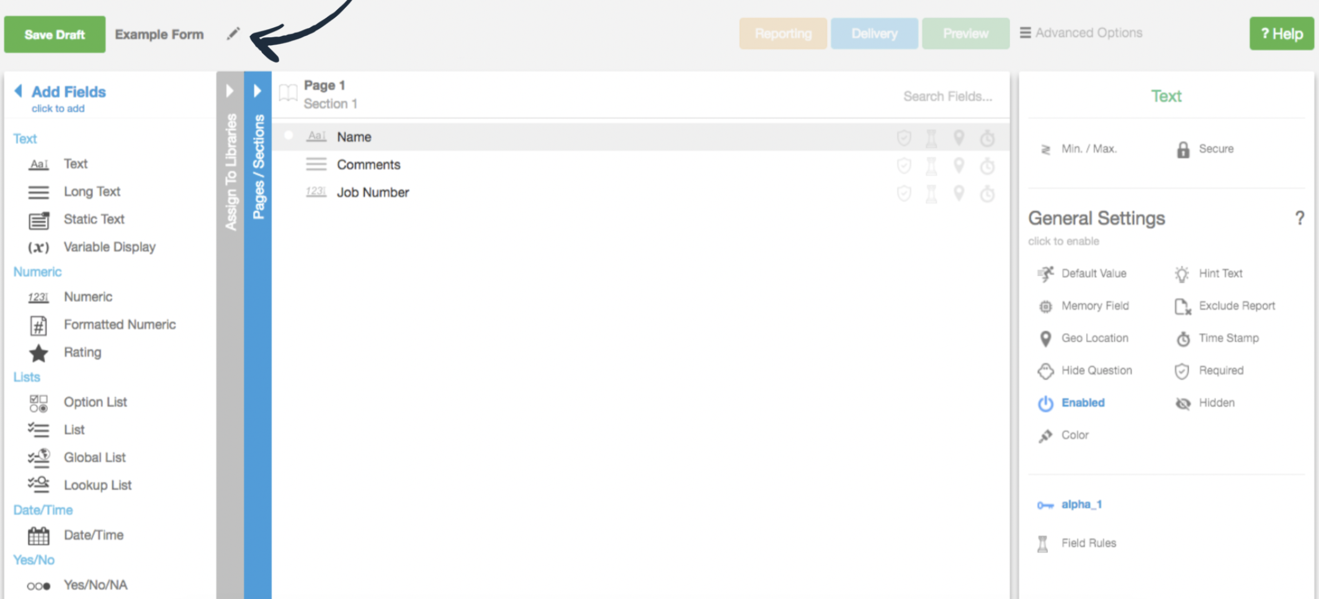The height and width of the screenshot is (599, 1319).
Task: Open the Time Stamp setting
Action: (1228, 338)
